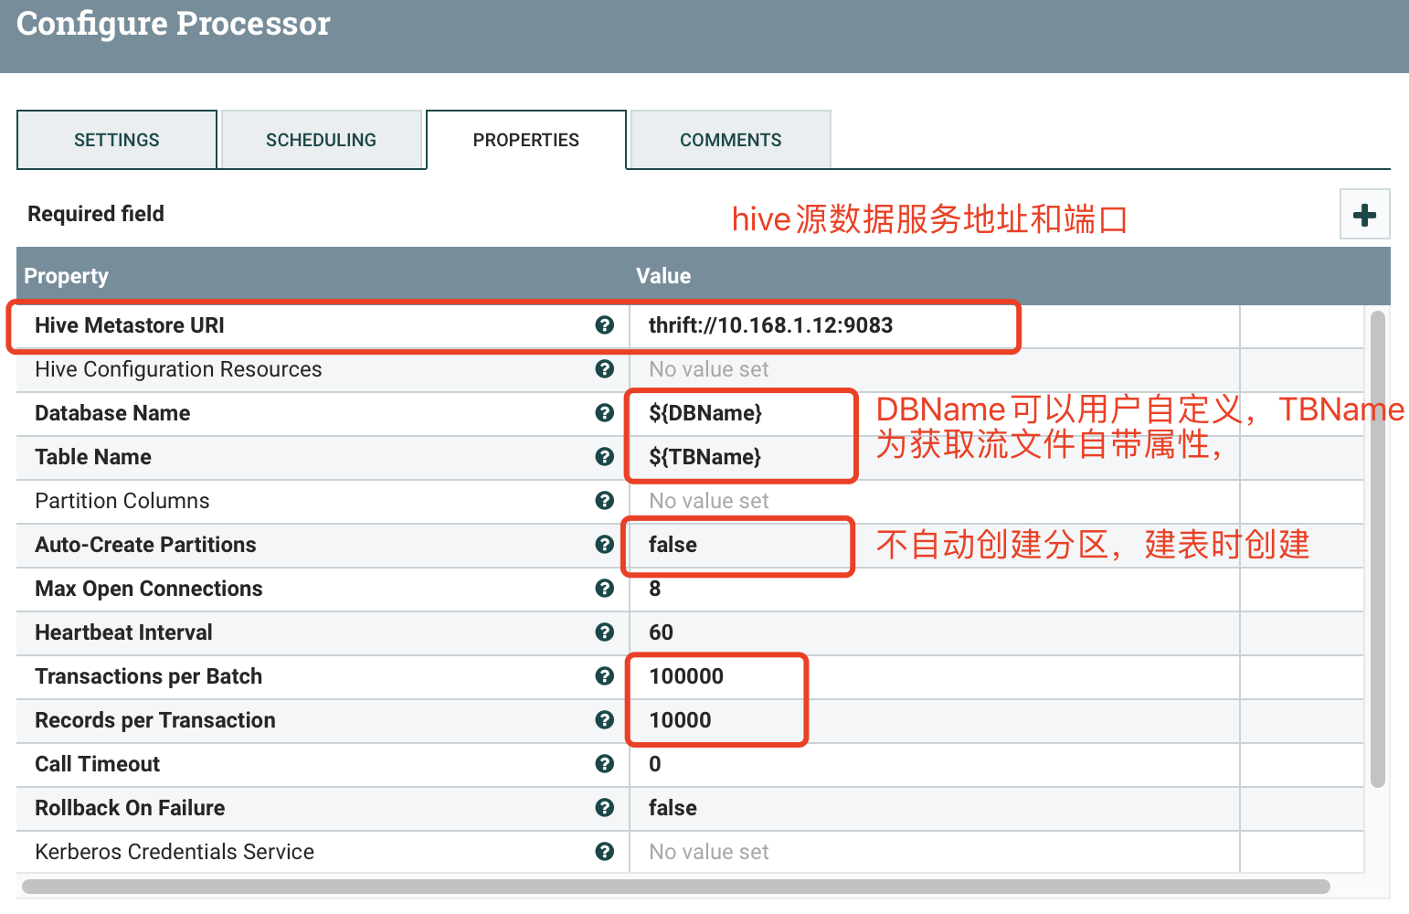1409x914 pixels.
Task: Click the Configure Processor dialog title
Action: coord(174,24)
